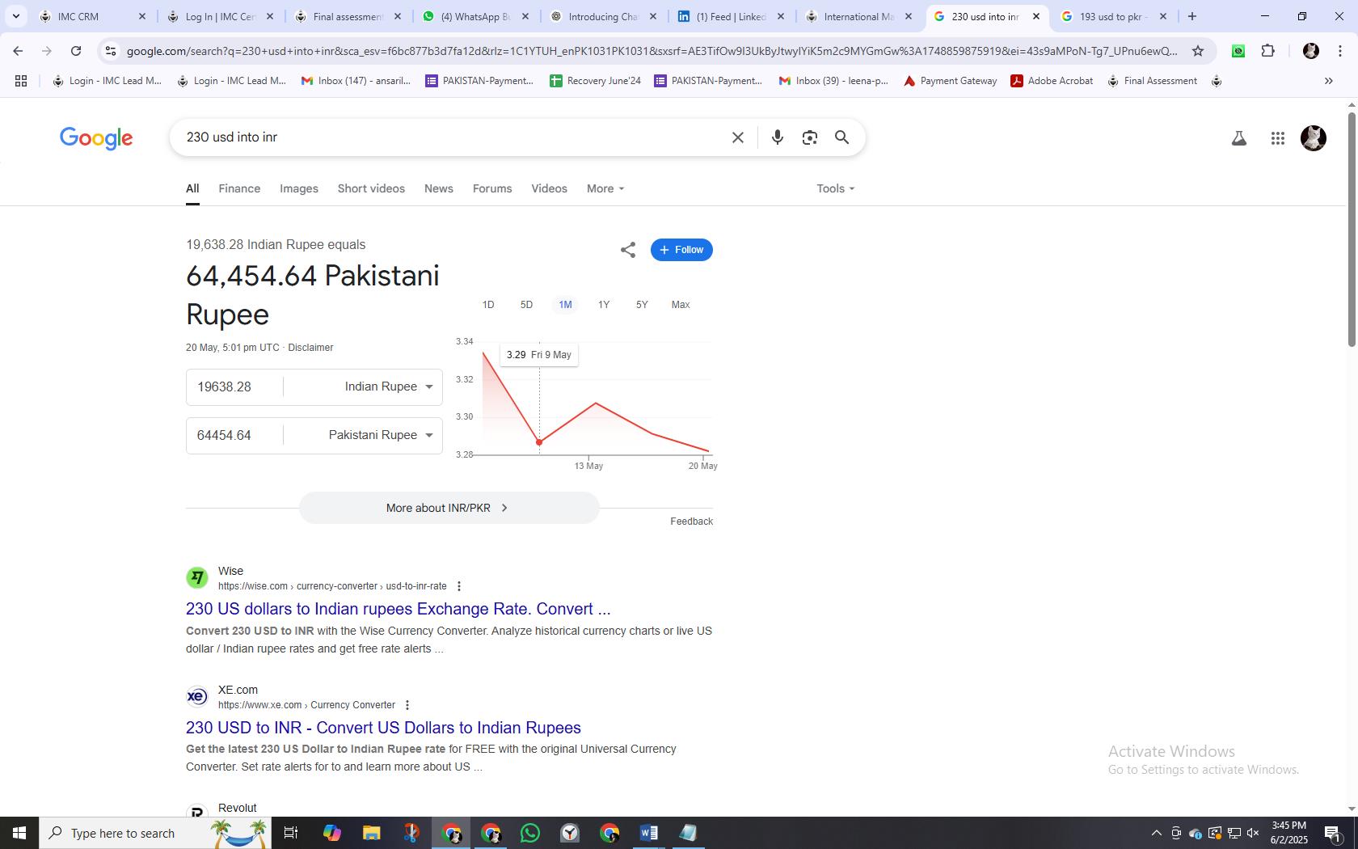This screenshot has height=849, width=1358.
Task: Open the Chrome apps grid in bookmarks bar
Action: point(21,81)
